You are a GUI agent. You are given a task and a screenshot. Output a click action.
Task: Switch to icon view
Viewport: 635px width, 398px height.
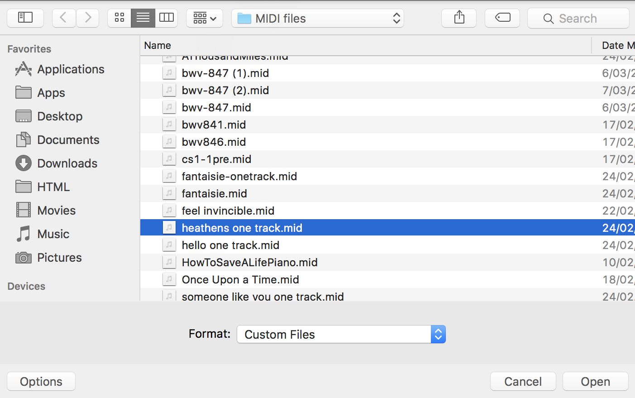click(119, 18)
